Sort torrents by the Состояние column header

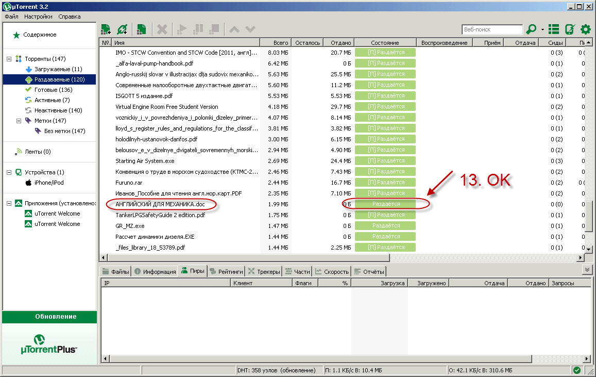(x=384, y=43)
